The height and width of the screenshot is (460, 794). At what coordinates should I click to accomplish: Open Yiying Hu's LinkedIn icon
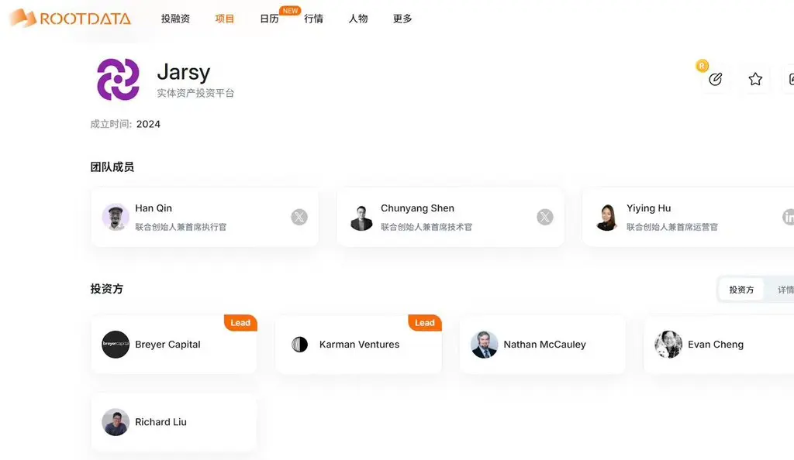pos(788,217)
